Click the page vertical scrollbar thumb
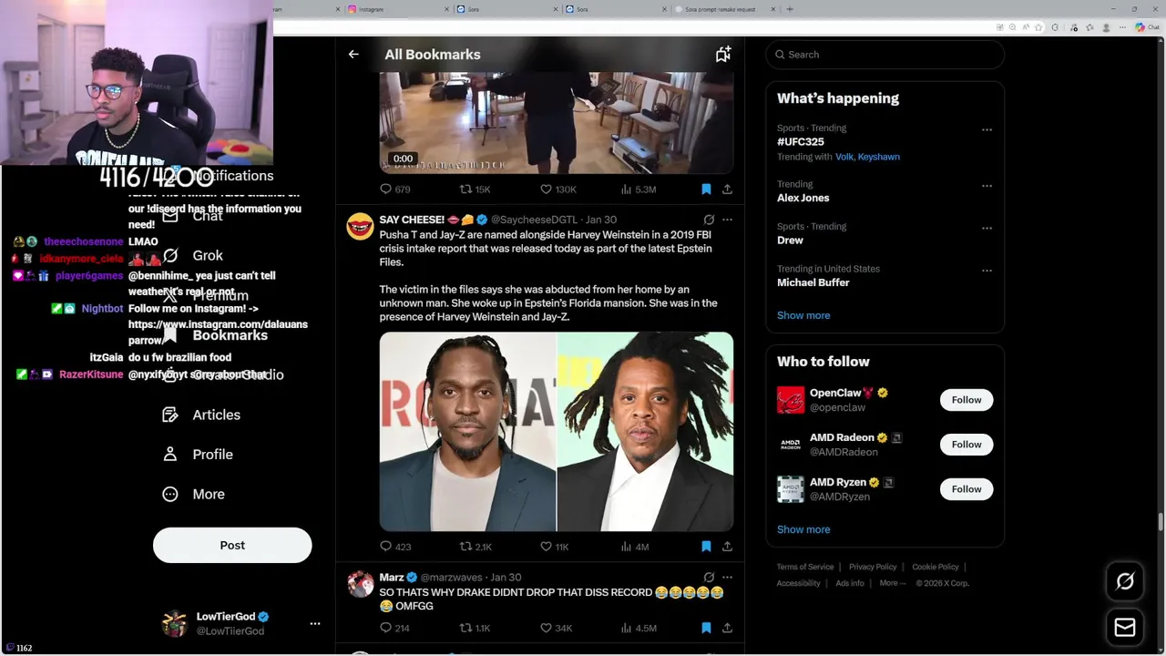Image resolution: width=1166 pixels, height=656 pixels. pyautogui.click(x=1161, y=521)
